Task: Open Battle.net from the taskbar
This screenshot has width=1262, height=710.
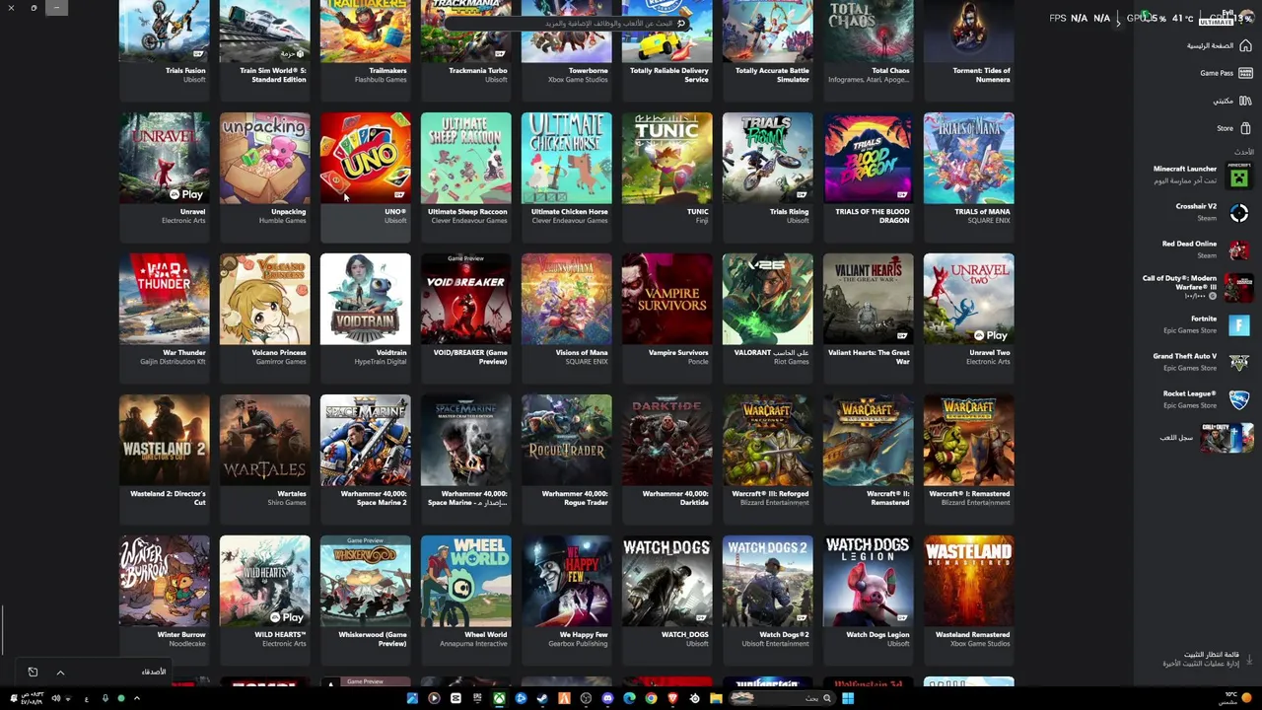Action: (522, 698)
